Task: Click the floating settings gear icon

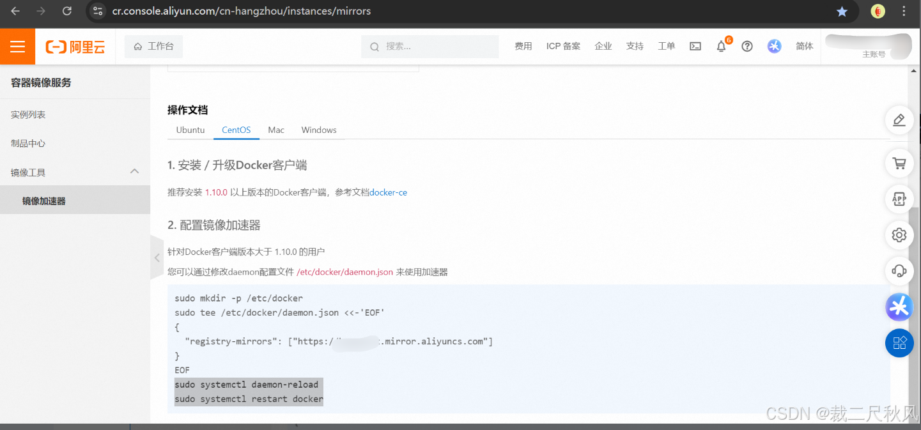Action: 899,235
